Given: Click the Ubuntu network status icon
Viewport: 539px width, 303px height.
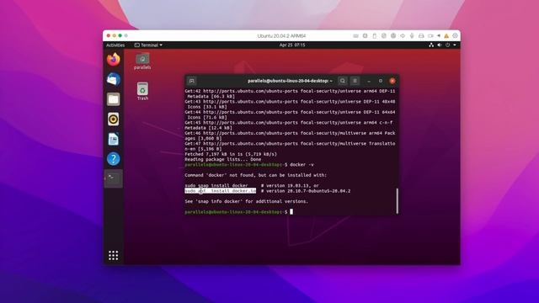Looking at the screenshot, I should click(431, 45).
